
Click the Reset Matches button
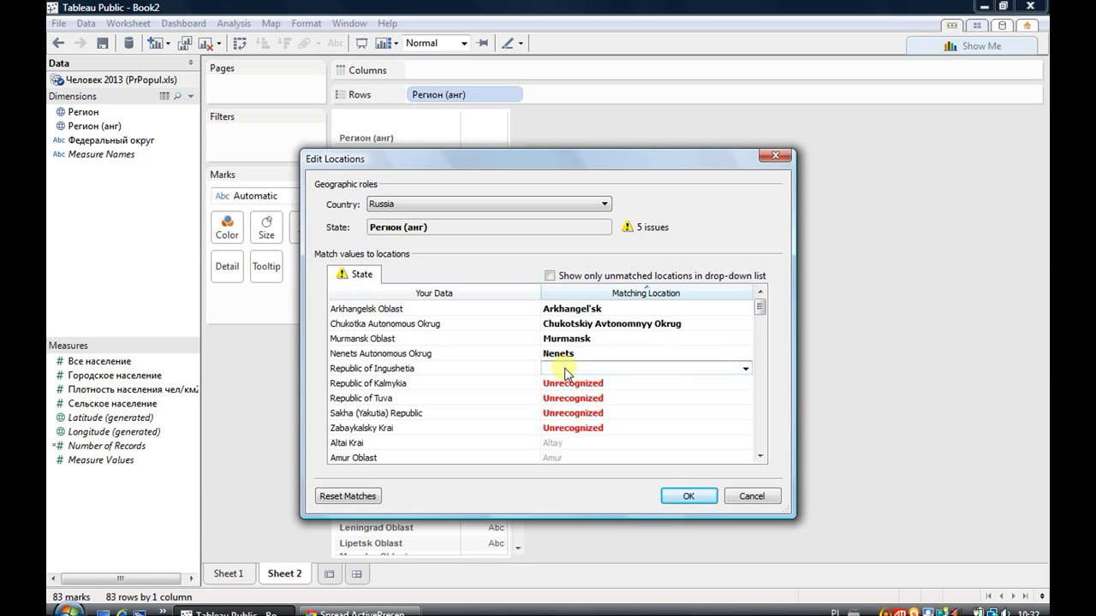coord(348,496)
